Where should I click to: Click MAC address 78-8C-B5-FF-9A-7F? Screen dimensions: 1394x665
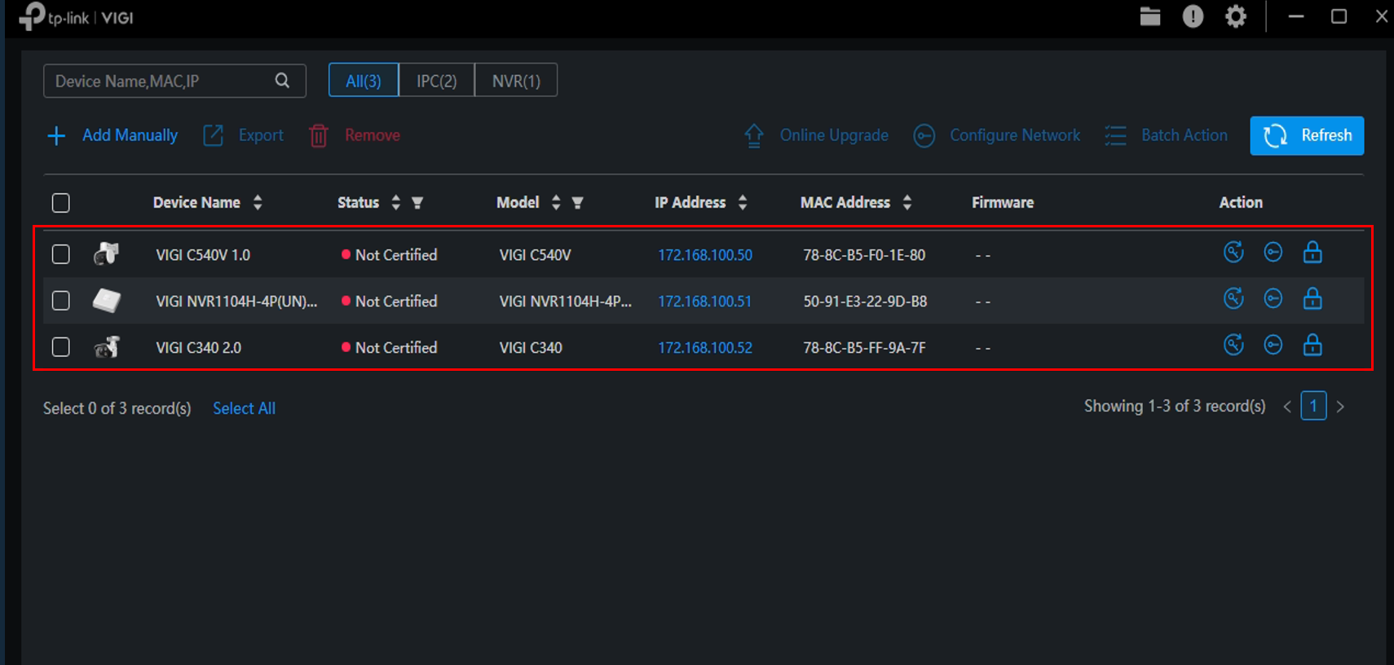pos(864,348)
